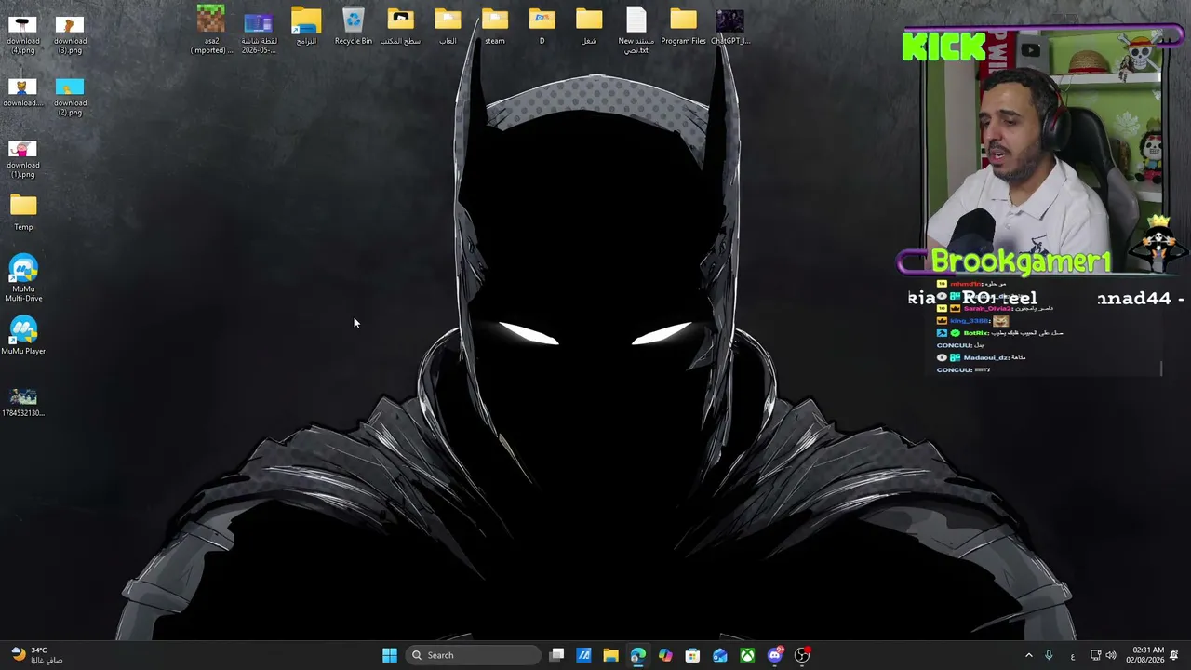Open the network tray icon
This screenshot has height=670, width=1191.
(x=1095, y=655)
